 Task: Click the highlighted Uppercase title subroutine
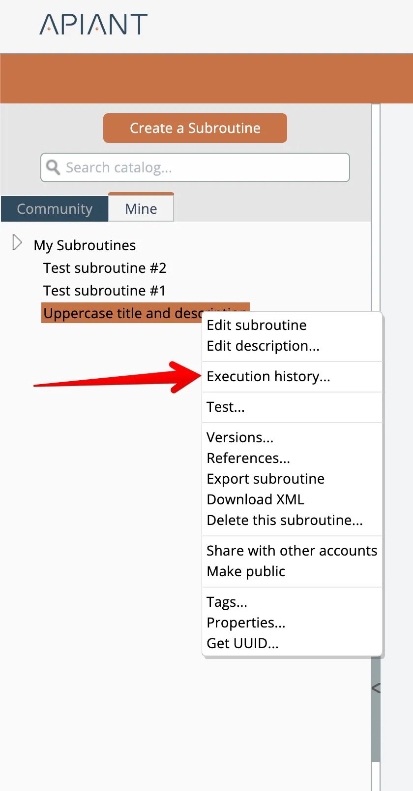(x=122, y=313)
